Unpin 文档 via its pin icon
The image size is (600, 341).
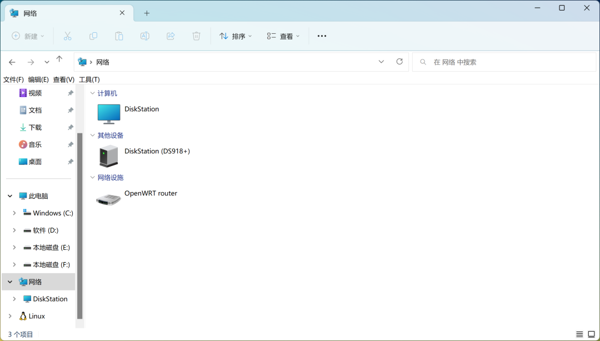(71, 110)
